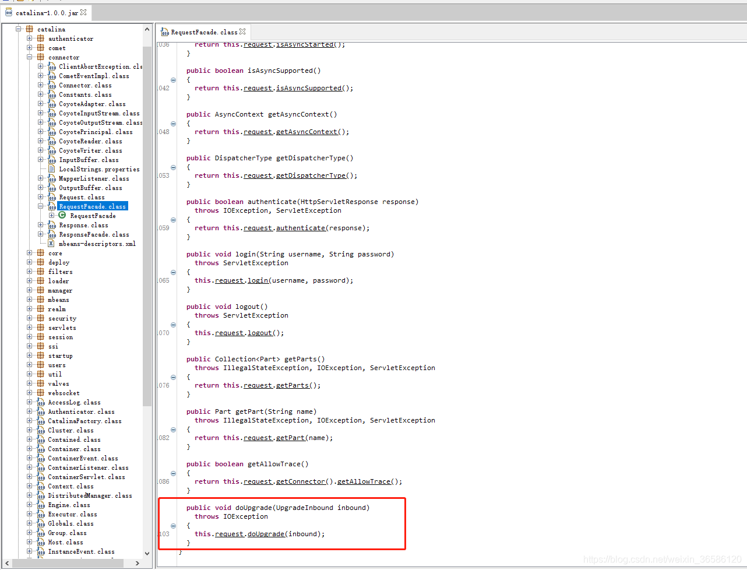
Task: Expand the RequestFacade class member node
Action: point(52,216)
